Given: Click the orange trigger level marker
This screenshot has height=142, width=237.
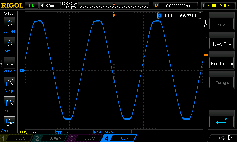Looking at the screenshot, I should (205, 55).
